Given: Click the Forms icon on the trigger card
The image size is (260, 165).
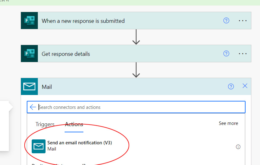Looking at the screenshot, I should click(x=29, y=21).
